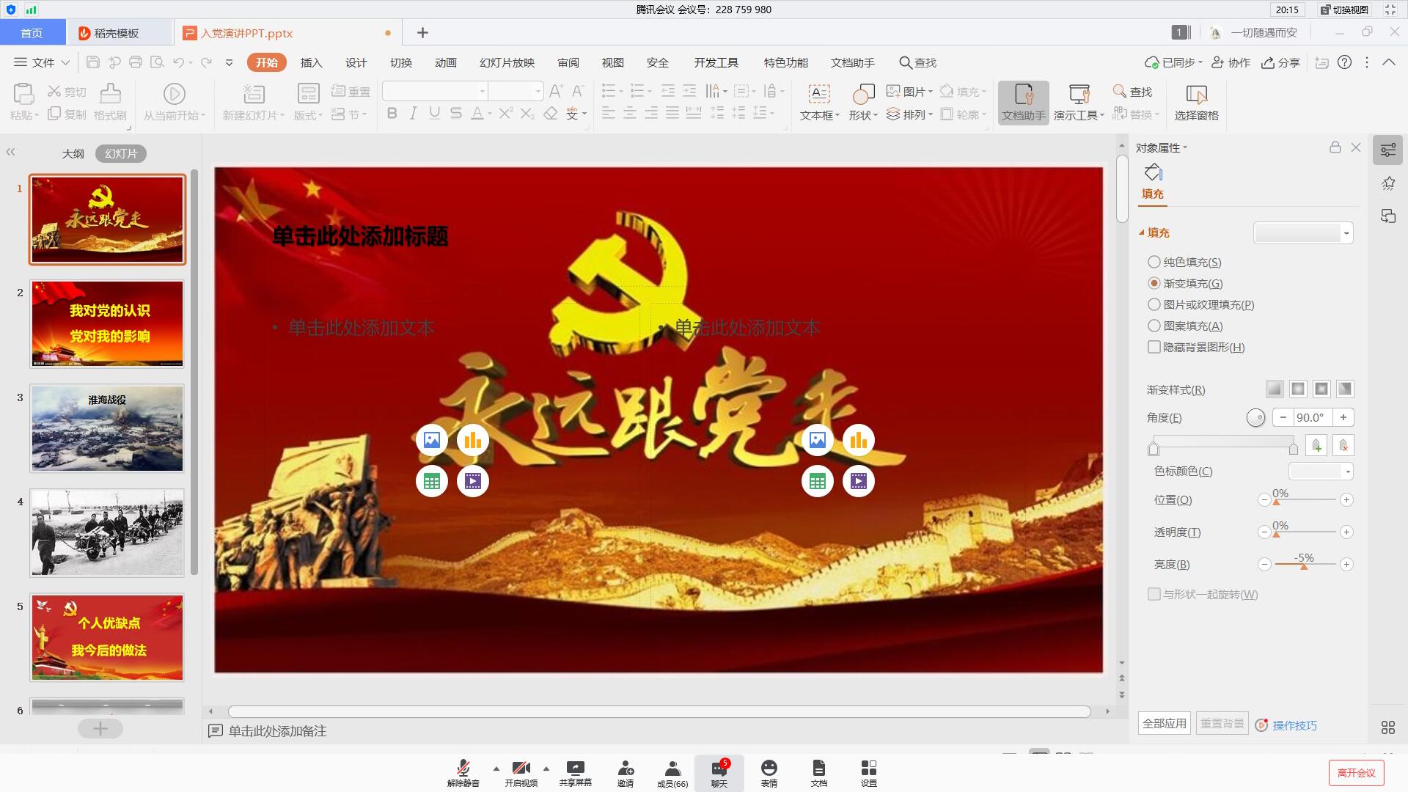Click the new slide icon
The width and height of the screenshot is (1408, 792).
coord(253,94)
